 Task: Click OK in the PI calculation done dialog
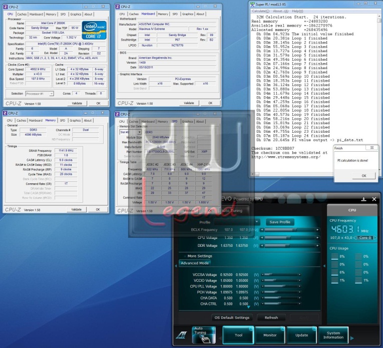pyautogui.click(x=363, y=176)
